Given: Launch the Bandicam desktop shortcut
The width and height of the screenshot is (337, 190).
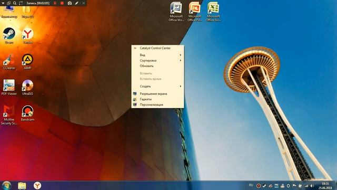Looking at the screenshot, I should coord(27,113).
